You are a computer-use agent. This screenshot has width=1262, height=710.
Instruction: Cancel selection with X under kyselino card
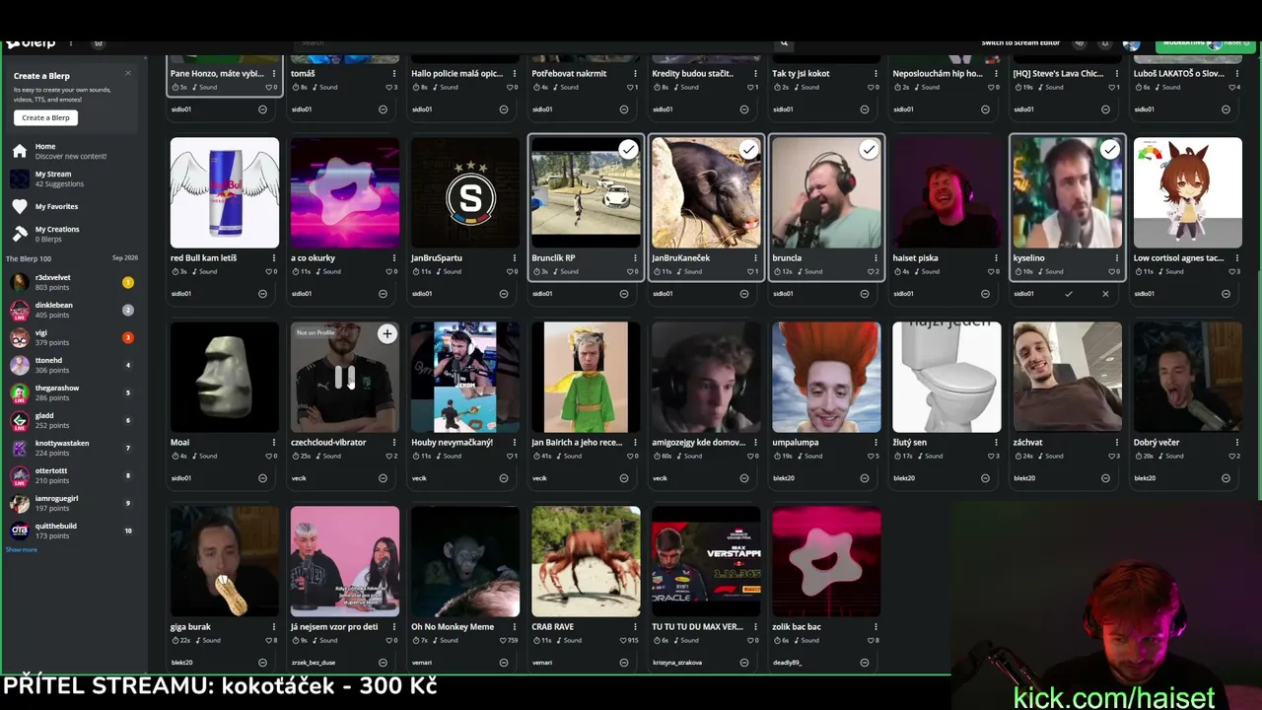[x=1105, y=294]
